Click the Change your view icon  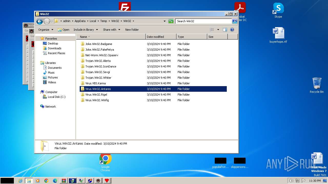212,30
